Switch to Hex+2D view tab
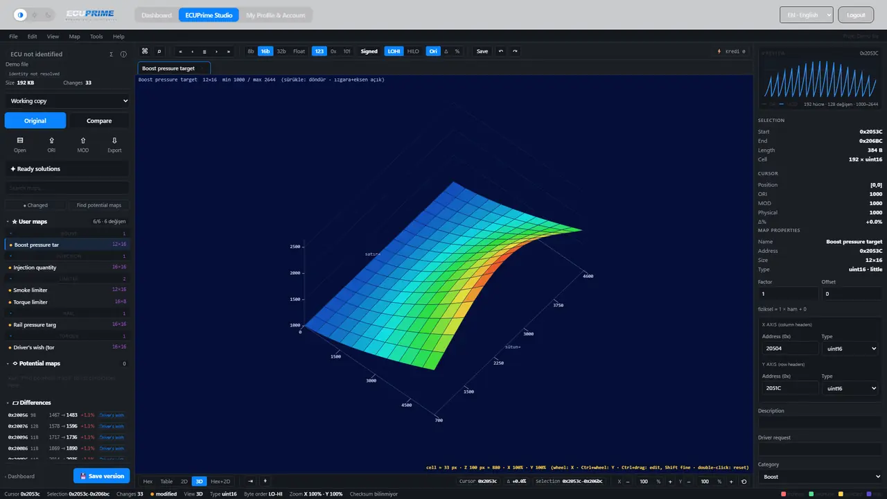887x499 pixels. pyautogui.click(x=220, y=481)
